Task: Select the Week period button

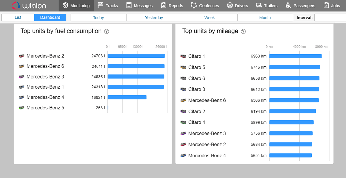Action: pyautogui.click(x=210, y=18)
